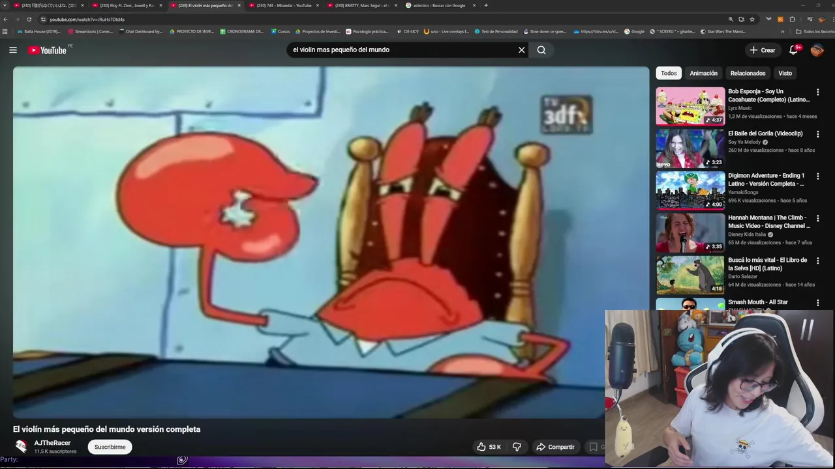Open the browser extensions puzzle icon
The height and width of the screenshot is (469, 835).
(792, 20)
